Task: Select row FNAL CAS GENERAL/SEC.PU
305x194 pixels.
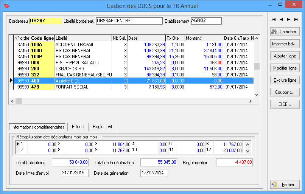Action: click(x=134, y=74)
